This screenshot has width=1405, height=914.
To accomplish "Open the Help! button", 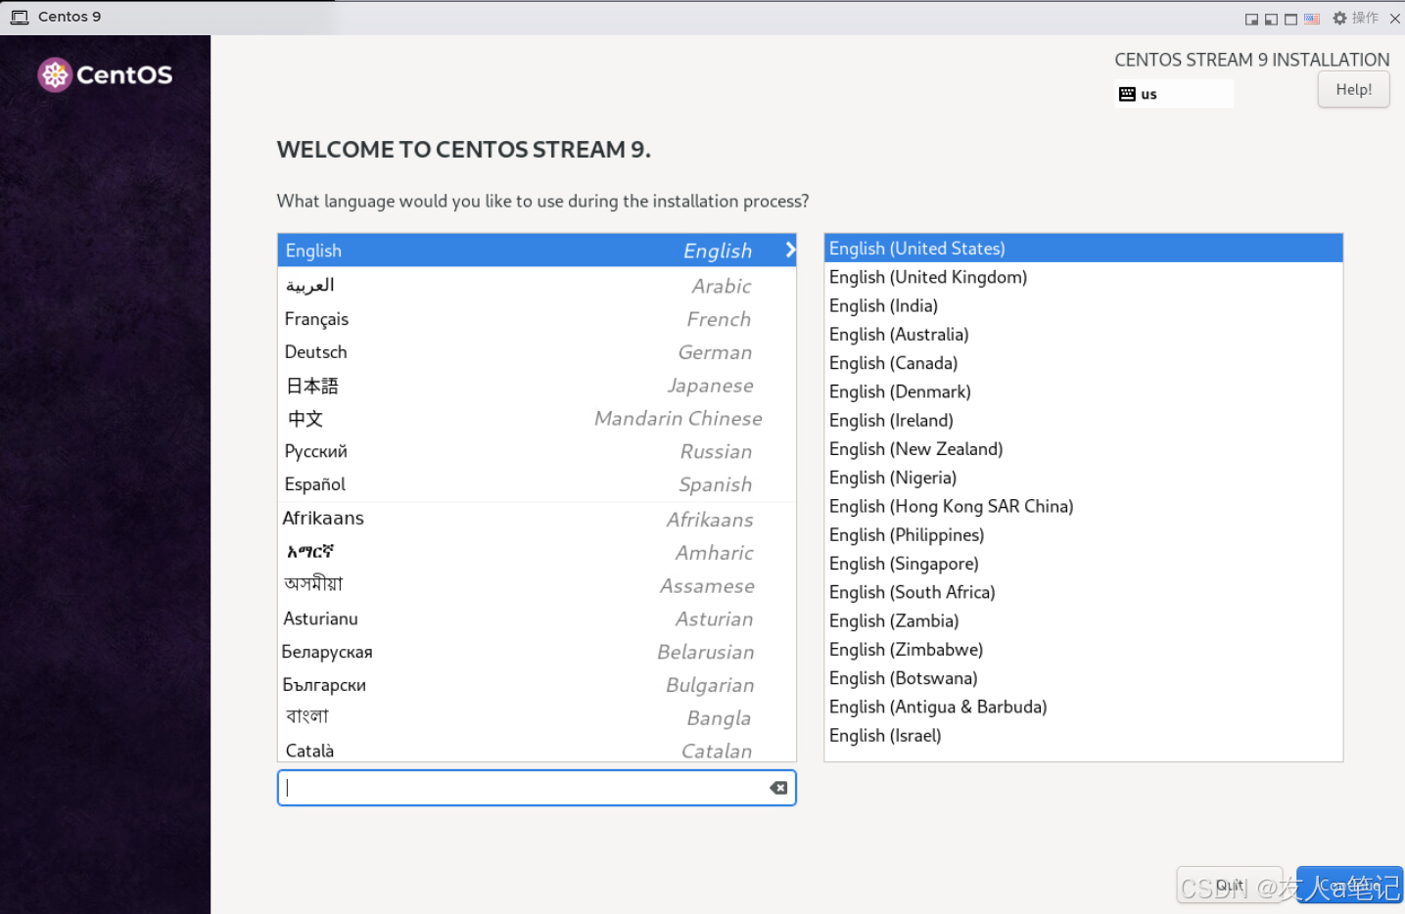I will point(1353,90).
